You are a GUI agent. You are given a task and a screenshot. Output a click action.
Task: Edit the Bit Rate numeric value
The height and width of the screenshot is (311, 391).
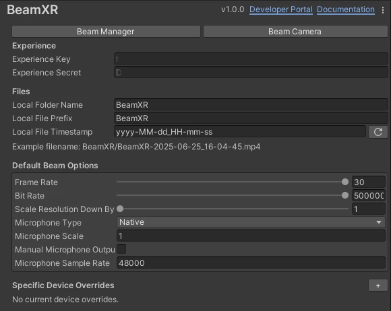coord(369,195)
